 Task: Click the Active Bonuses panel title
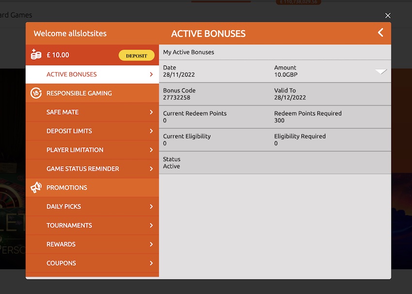coord(208,33)
